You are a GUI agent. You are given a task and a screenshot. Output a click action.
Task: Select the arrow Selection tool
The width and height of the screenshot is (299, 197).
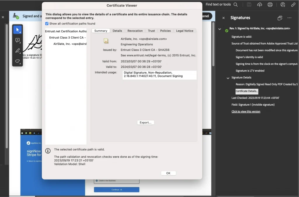pyautogui.click(x=18, y=30)
